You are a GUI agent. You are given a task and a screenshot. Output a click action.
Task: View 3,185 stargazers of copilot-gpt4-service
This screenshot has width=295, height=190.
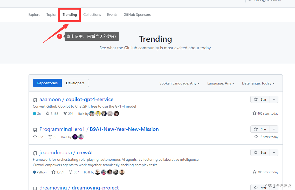click(x=52, y=114)
